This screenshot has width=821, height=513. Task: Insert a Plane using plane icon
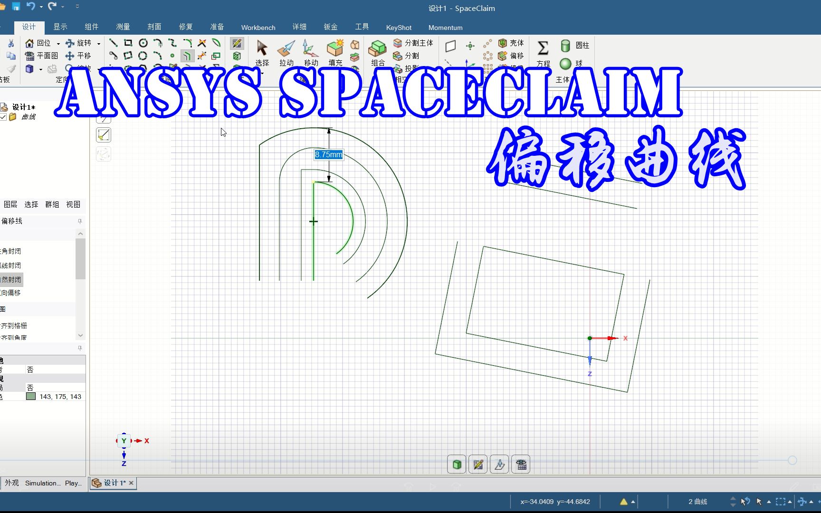[x=450, y=46]
